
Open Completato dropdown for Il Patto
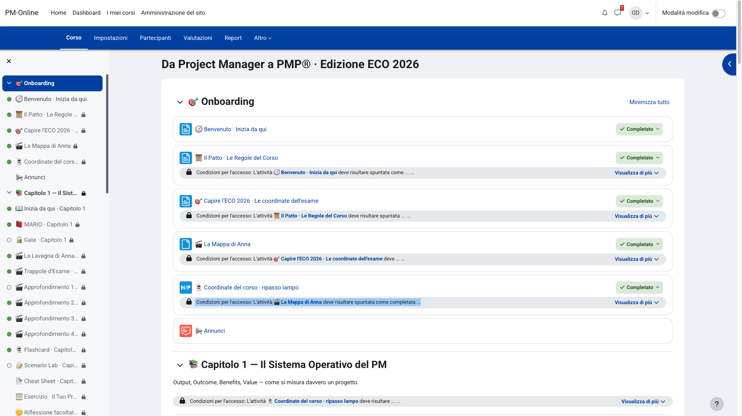(x=639, y=158)
